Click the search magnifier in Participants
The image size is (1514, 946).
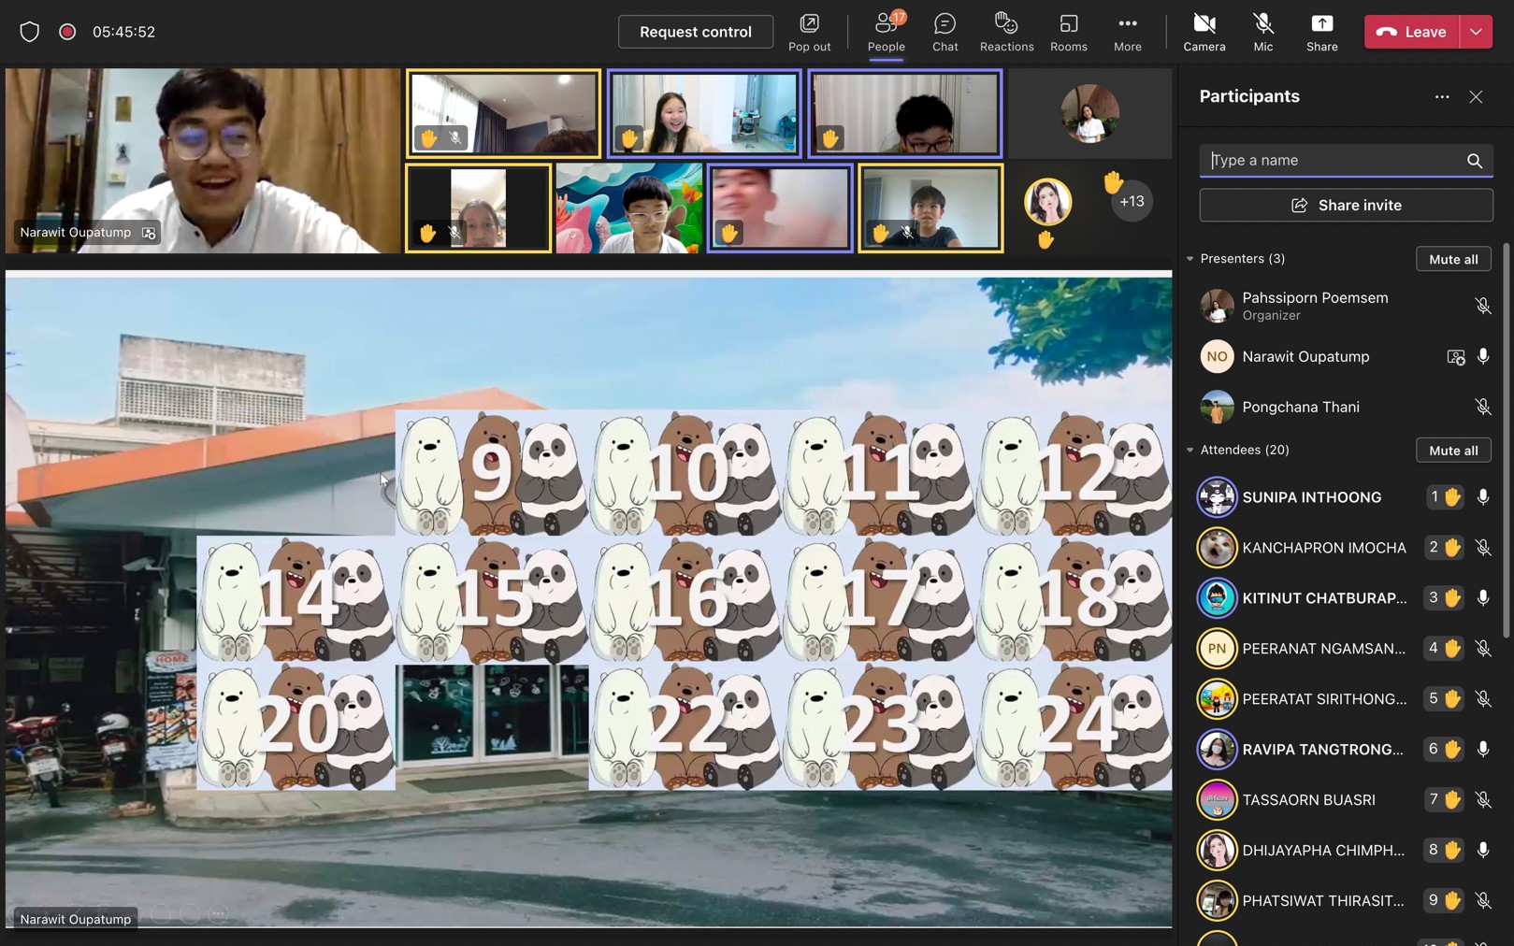click(1474, 161)
